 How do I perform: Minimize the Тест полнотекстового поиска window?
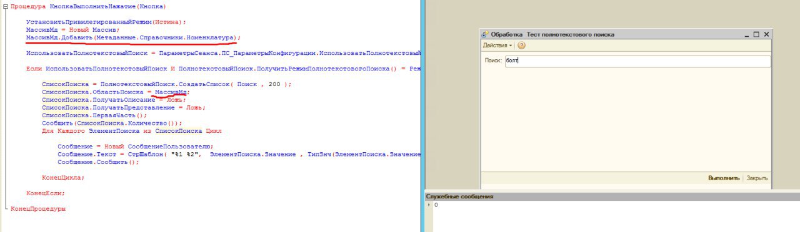(747, 34)
